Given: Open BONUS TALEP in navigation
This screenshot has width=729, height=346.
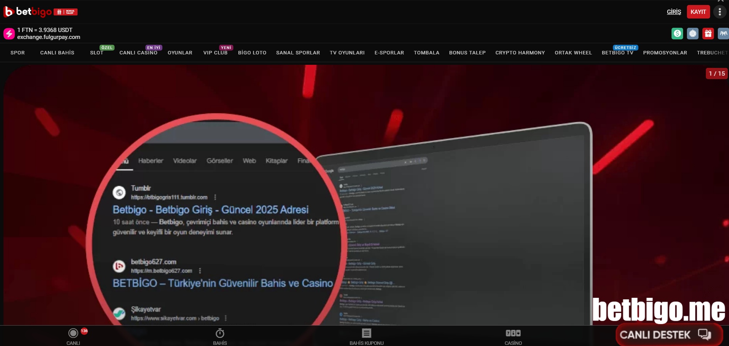Looking at the screenshot, I should click(x=467, y=53).
